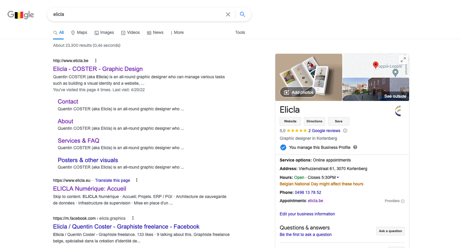The width and height of the screenshot is (461, 248).
Task: Click 'Edit your business information'
Action: pyautogui.click(x=307, y=214)
